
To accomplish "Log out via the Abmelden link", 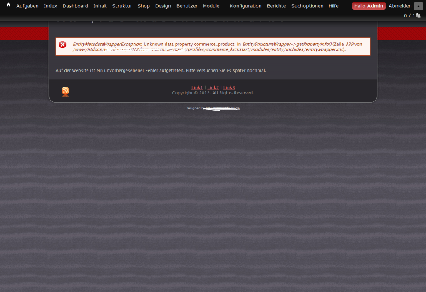I will (400, 6).
